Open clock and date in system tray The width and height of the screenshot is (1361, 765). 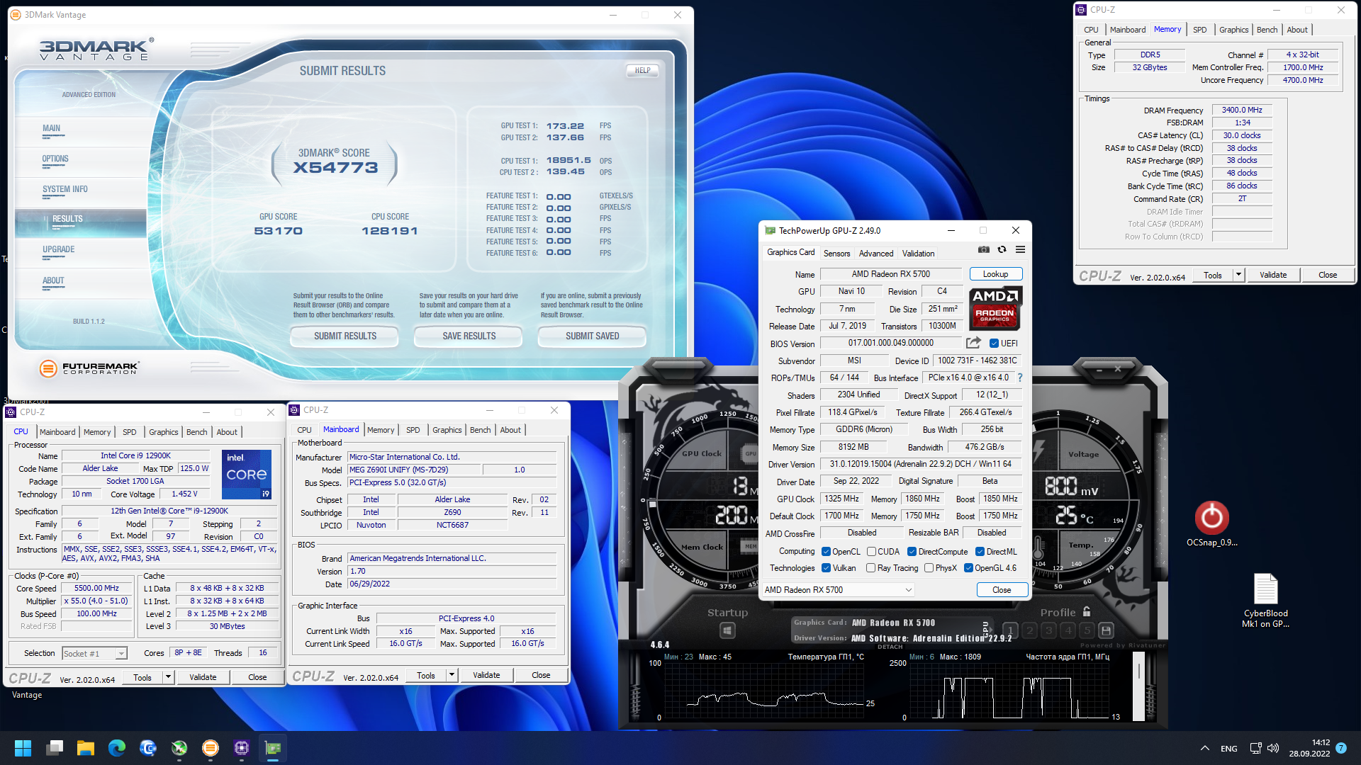point(1309,748)
